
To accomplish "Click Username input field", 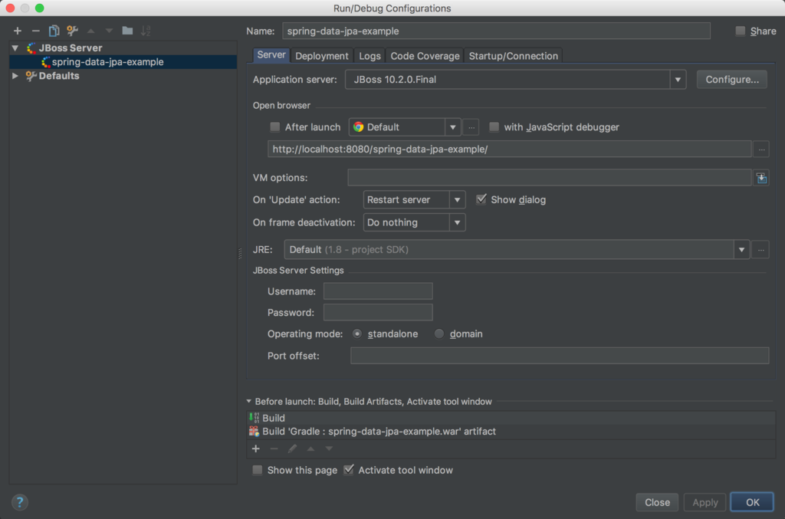I will 378,291.
